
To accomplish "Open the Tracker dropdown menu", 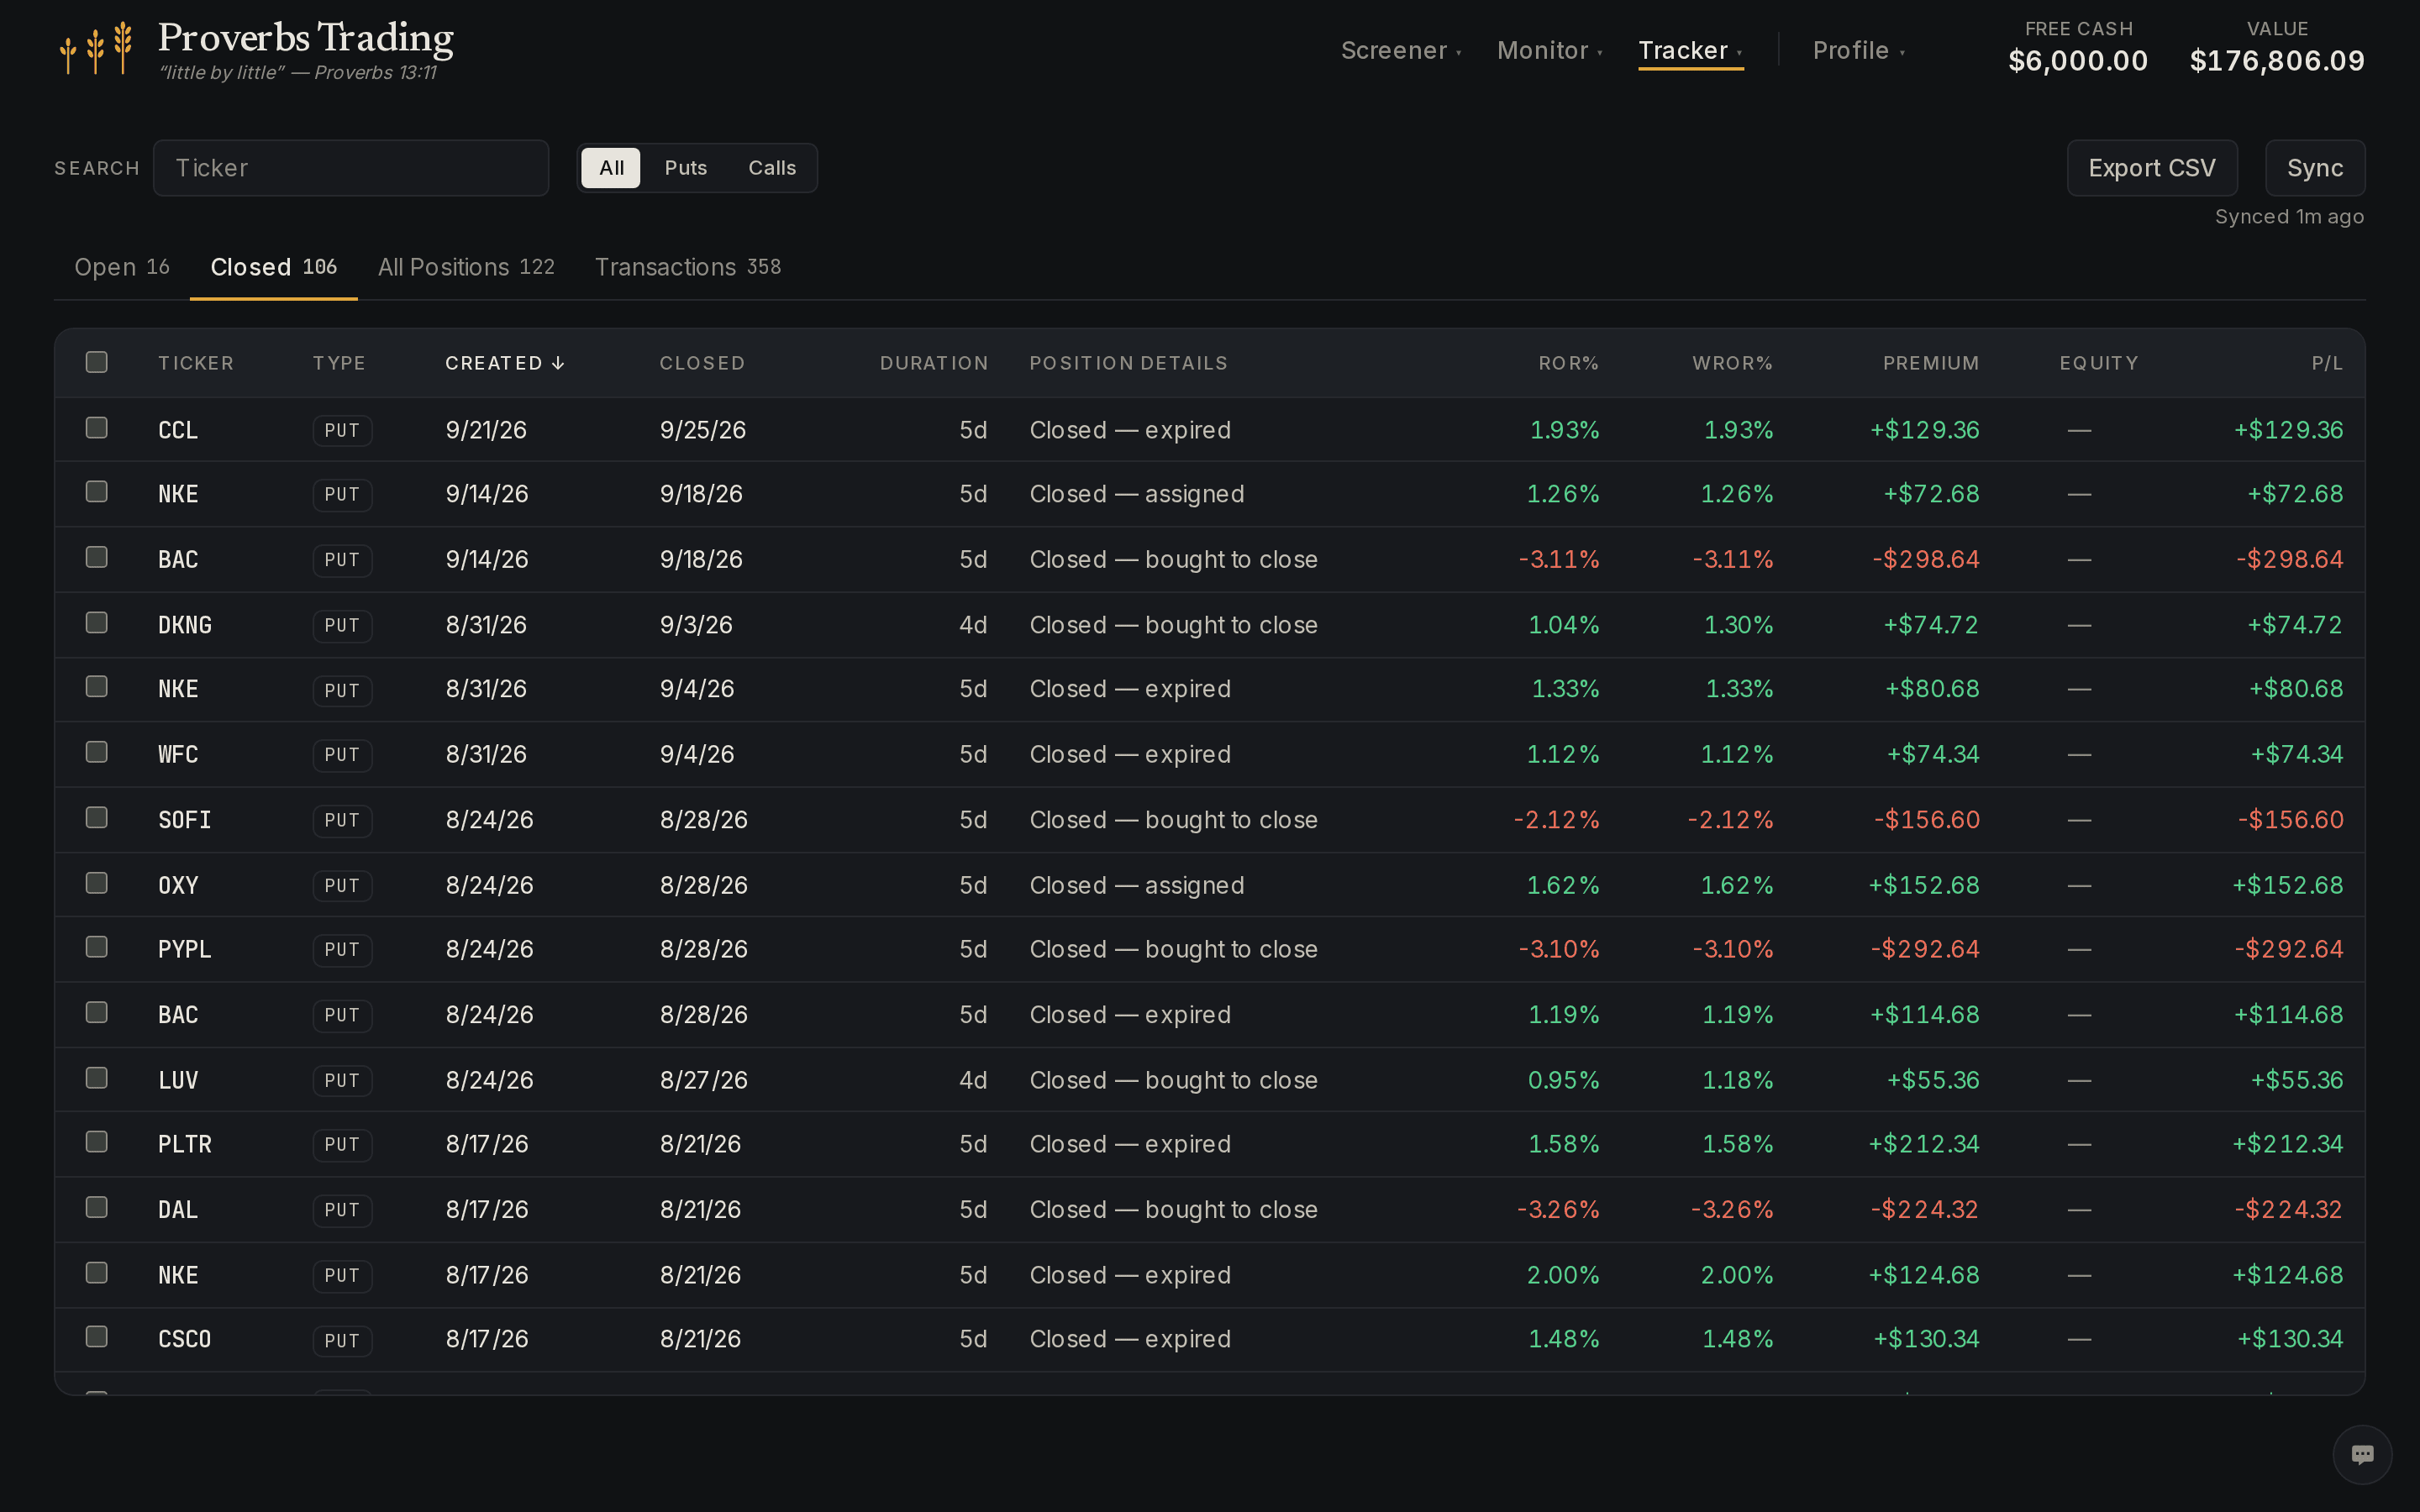I will point(1690,50).
